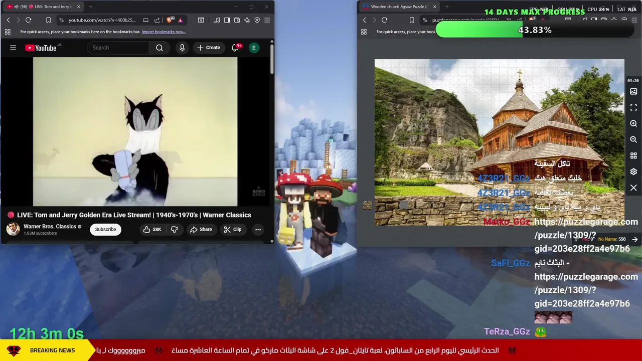Open Leo AI sparkle icon in YouTube window

pos(247,20)
